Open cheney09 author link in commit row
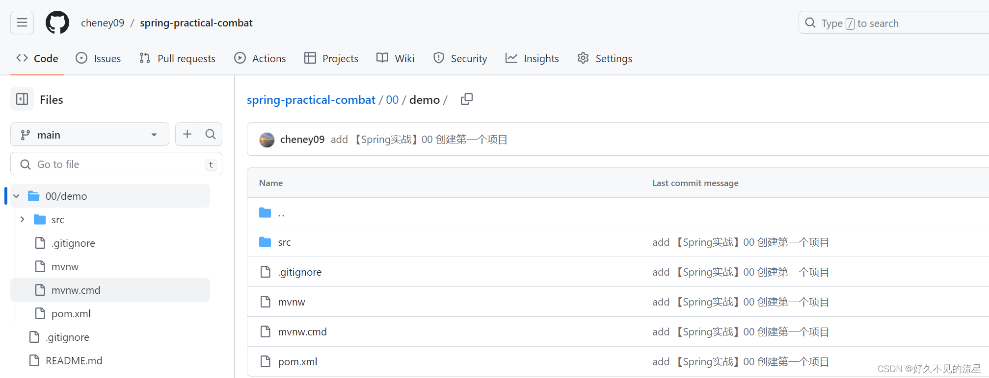The height and width of the screenshot is (378, 989). tap(302, 140)
